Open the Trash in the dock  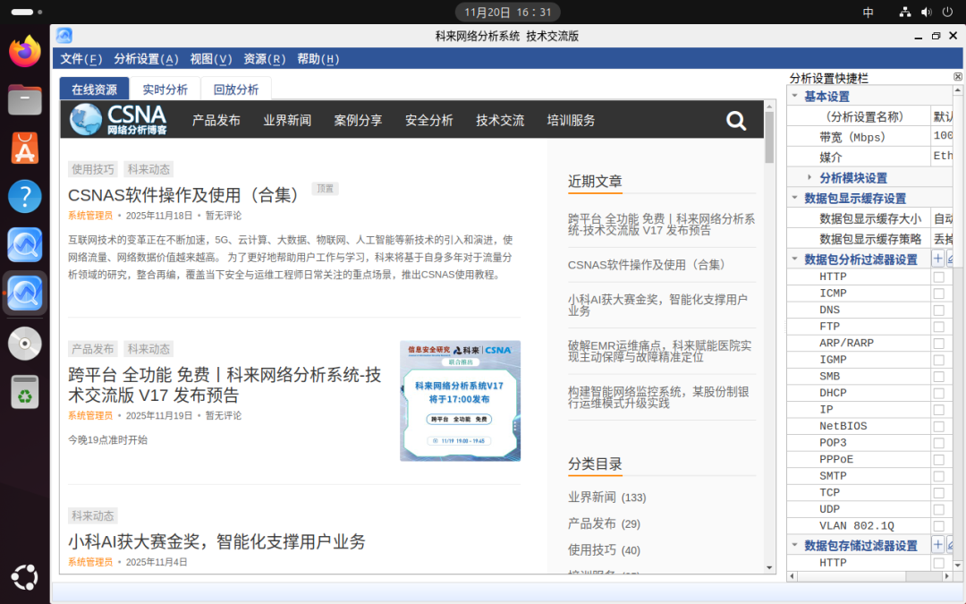pos(25,391)
